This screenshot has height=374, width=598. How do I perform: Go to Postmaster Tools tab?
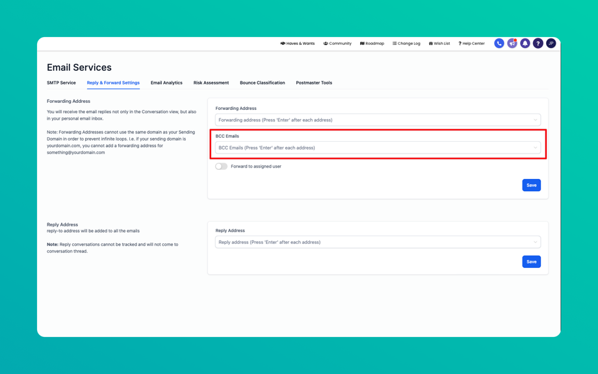[x=314, y=83]
